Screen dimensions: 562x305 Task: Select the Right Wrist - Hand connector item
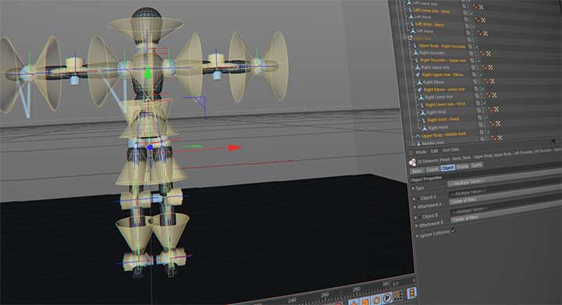coord(443,119)
